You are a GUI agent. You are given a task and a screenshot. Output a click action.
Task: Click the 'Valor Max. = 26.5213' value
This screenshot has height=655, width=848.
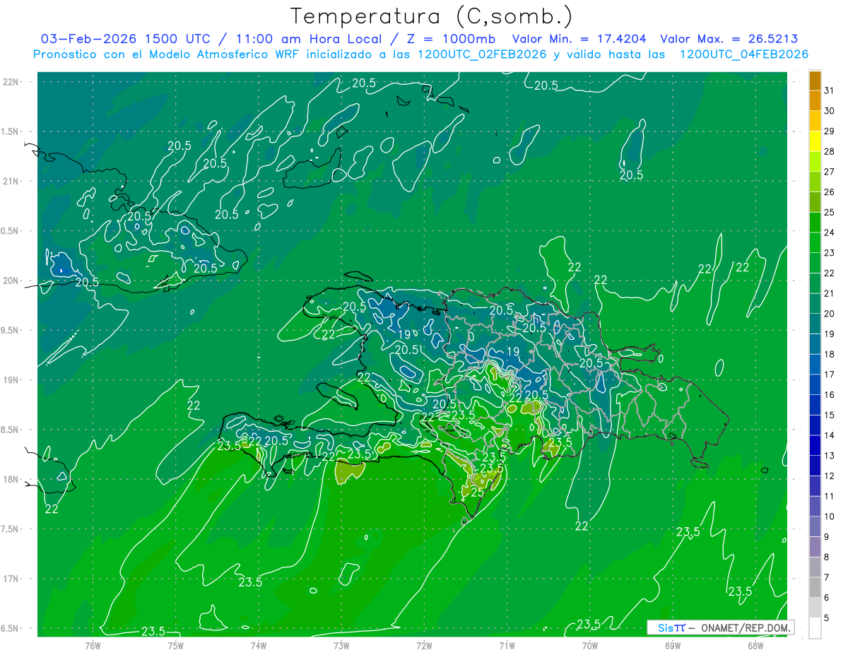729,39
